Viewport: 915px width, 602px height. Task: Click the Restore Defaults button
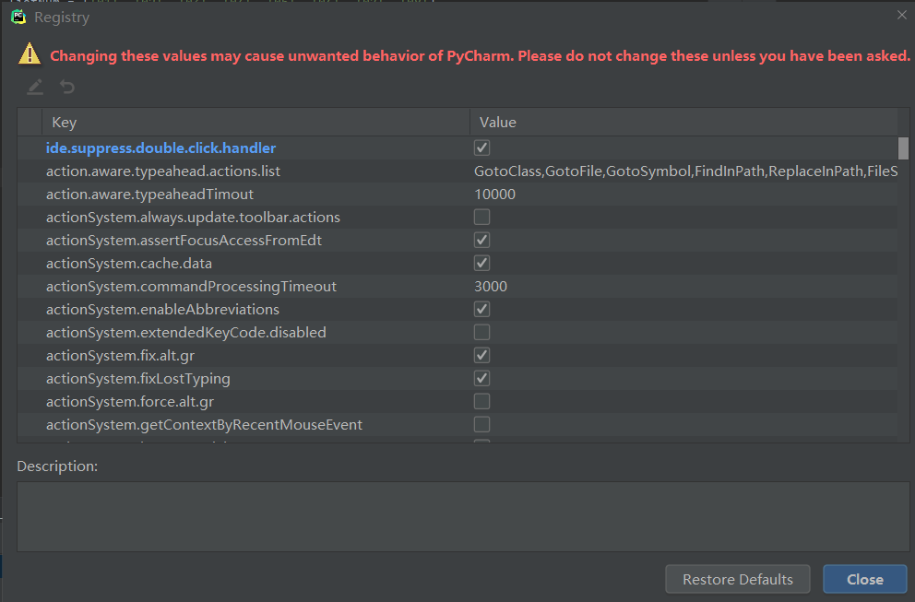pos(737,579)
